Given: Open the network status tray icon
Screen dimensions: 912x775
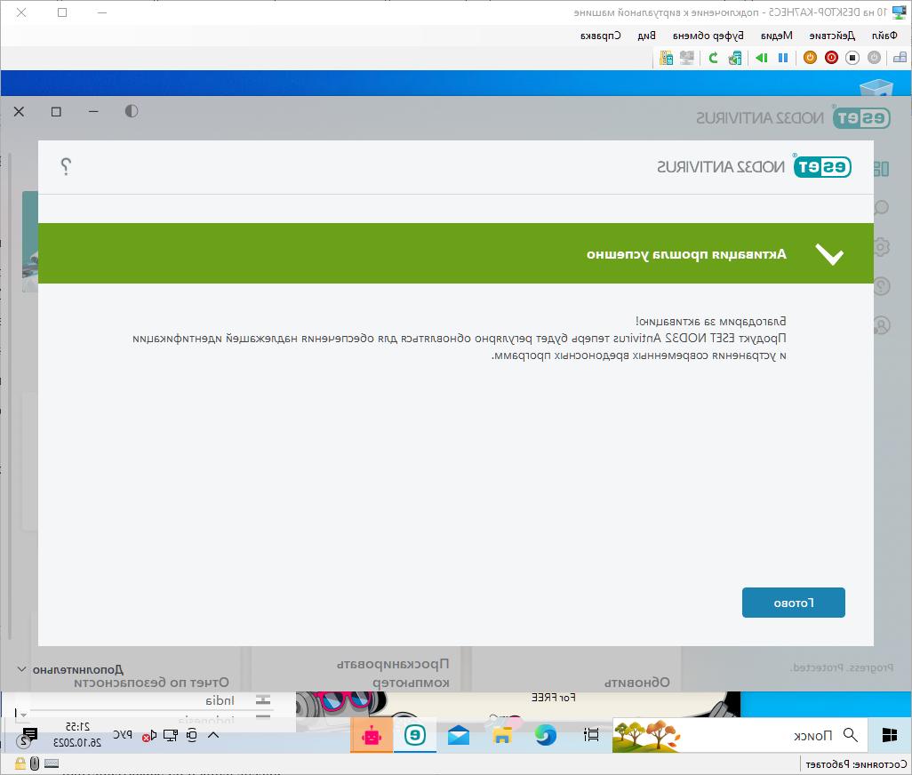Looking at the screenshot, I should click(171, 735).
